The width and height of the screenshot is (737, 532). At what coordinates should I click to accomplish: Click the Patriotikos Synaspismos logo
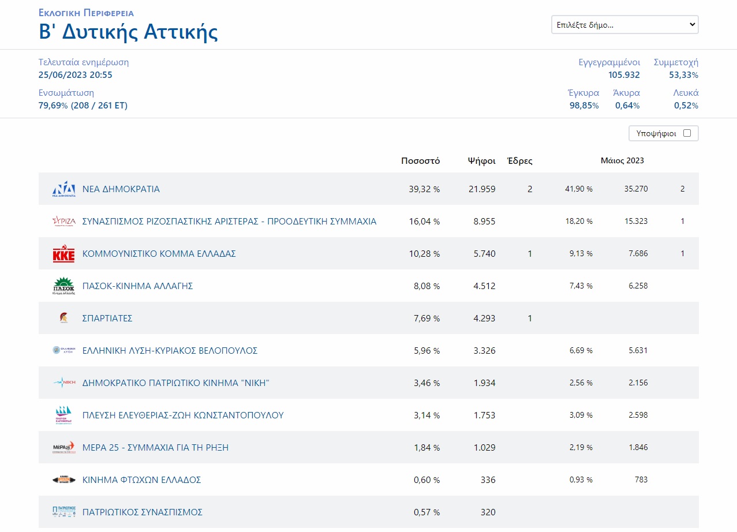click(x=63, y=512)
